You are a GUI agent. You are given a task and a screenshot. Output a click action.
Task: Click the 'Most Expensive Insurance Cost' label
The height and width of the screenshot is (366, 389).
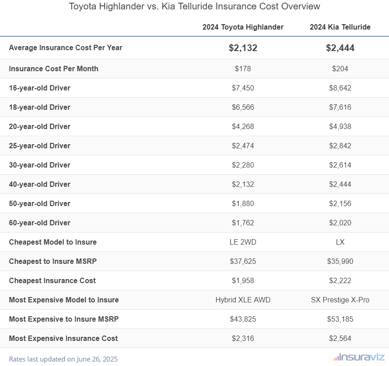[63, 338]
